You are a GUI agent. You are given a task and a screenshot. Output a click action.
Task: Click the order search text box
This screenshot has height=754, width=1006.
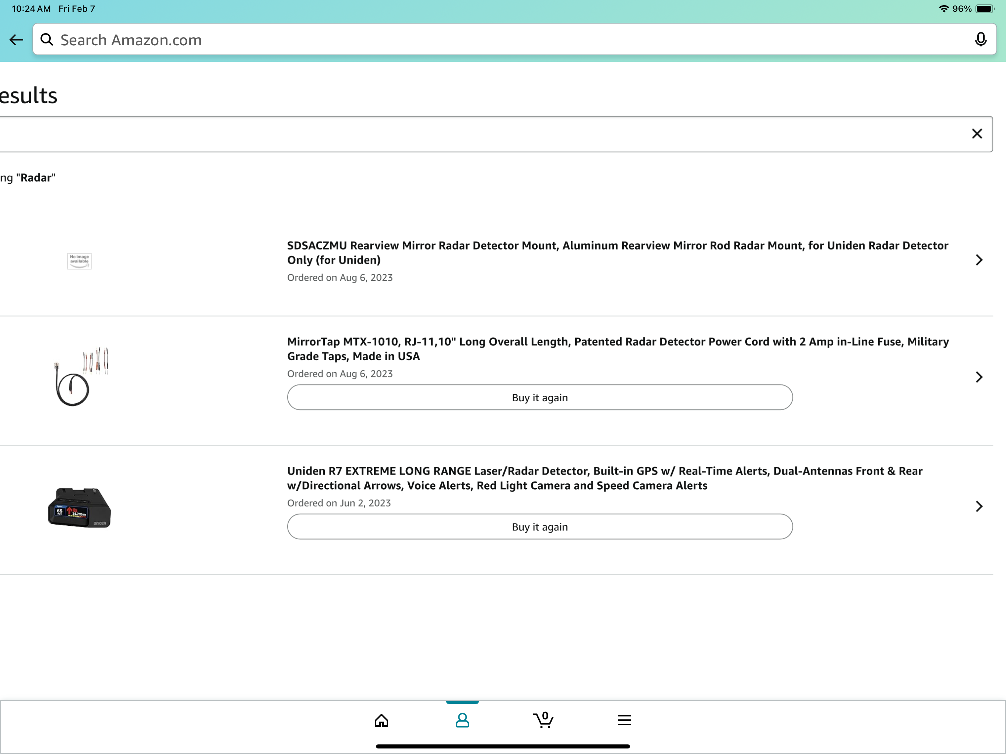[455, 134]
